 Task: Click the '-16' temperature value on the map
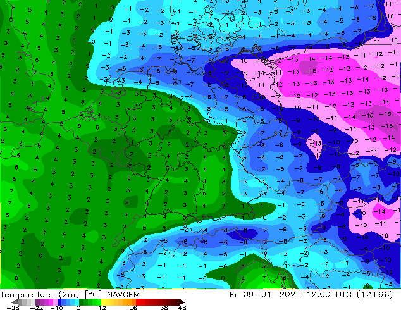coord(387,126)
